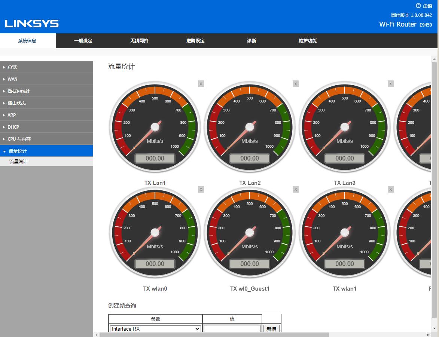Click the 值 input field

[x=232, y=328]
